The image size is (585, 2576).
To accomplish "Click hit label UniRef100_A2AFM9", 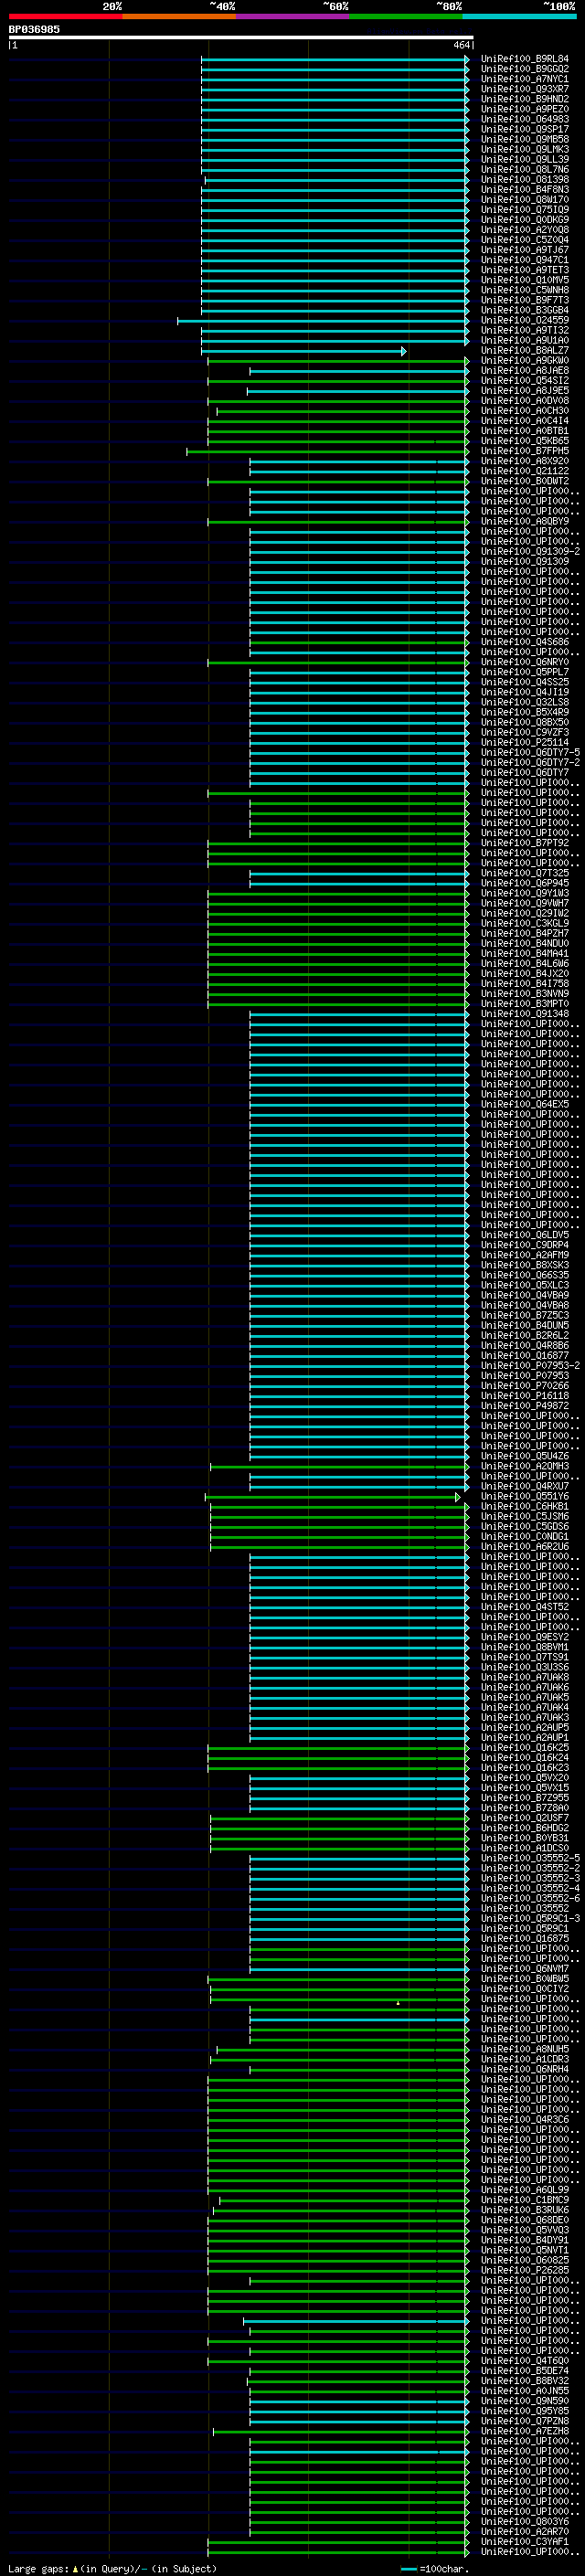I will (525, 1255).
